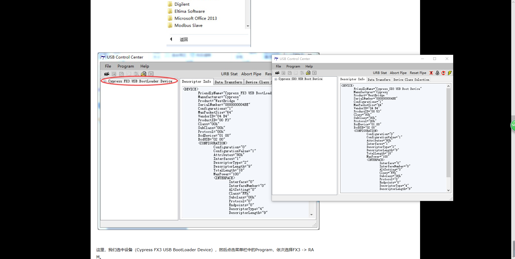The width and height of the screenshot is (515, 259).
Task: Click the pause timer icon in the left USB Control Center window
Action: [x=122, y=74]
